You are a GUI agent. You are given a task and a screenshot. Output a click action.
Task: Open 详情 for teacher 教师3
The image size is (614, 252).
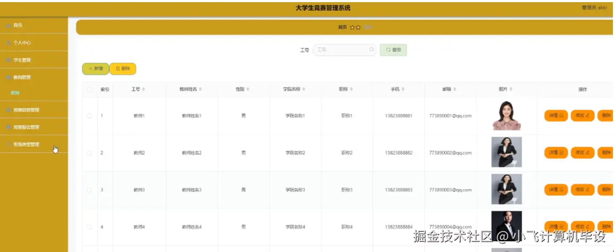tap(556, 190)
